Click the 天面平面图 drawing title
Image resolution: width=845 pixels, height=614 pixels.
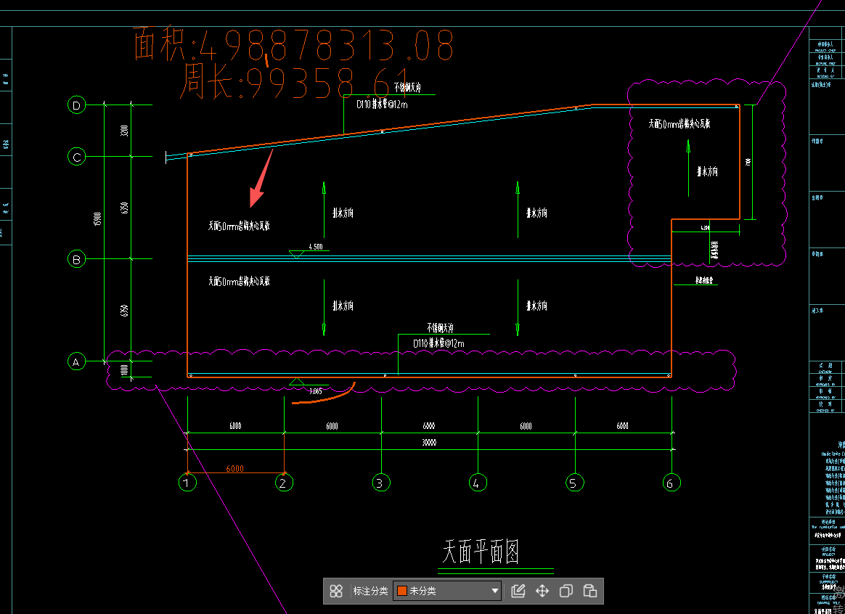click(481, 552)
